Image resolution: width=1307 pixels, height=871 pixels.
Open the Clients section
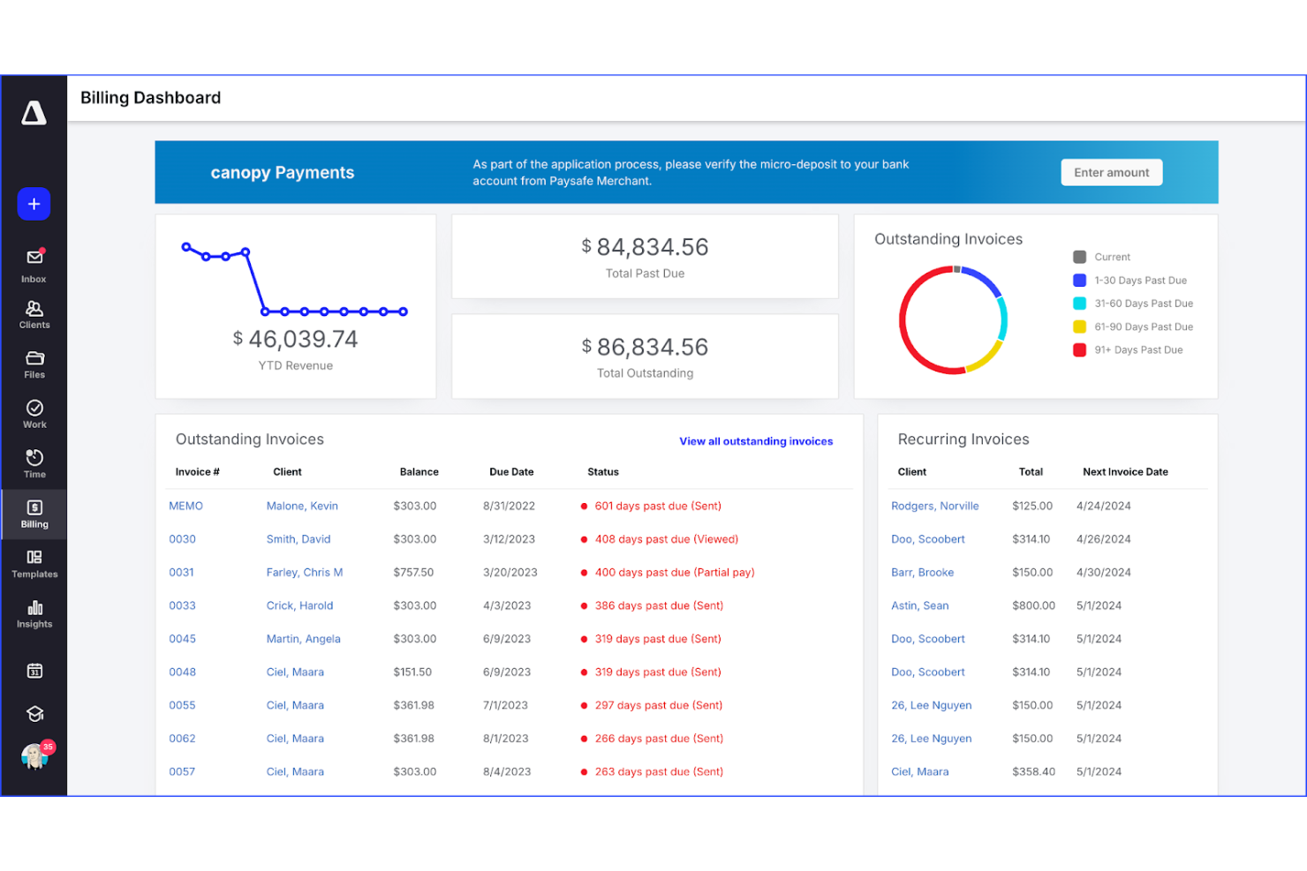click(x=34, y=314)
